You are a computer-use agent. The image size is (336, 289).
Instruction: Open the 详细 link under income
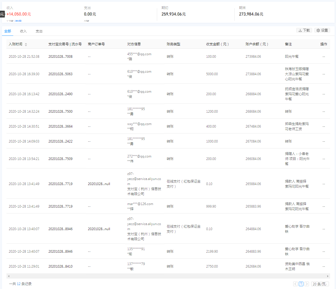18,21
